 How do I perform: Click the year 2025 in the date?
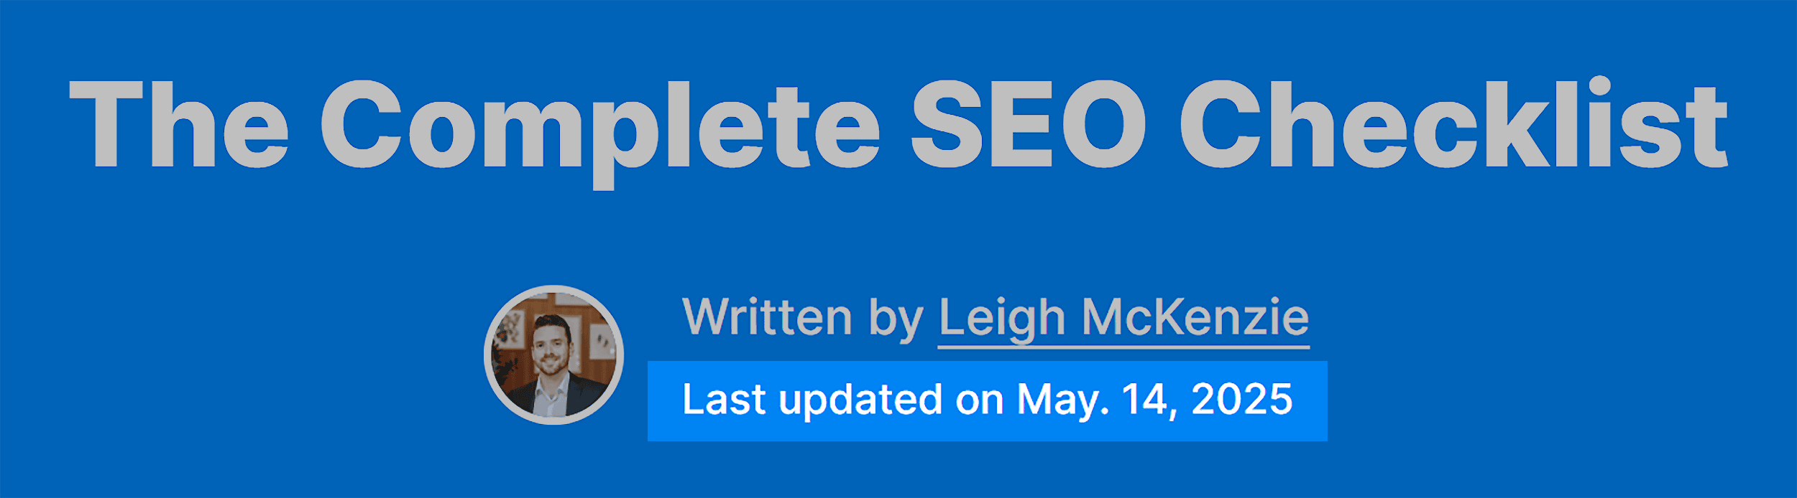(1241, 399)
